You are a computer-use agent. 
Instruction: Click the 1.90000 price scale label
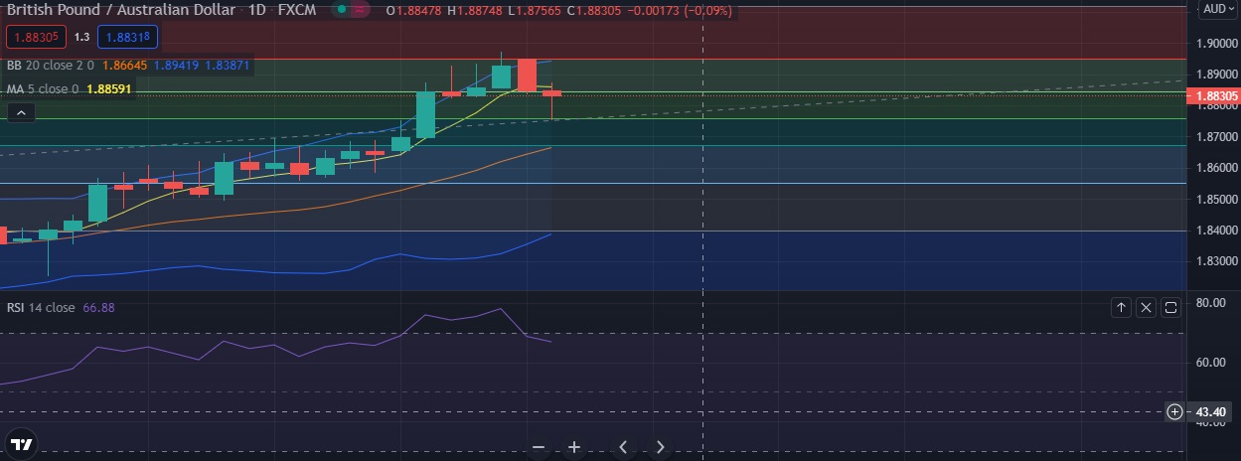click(1216, 44)
